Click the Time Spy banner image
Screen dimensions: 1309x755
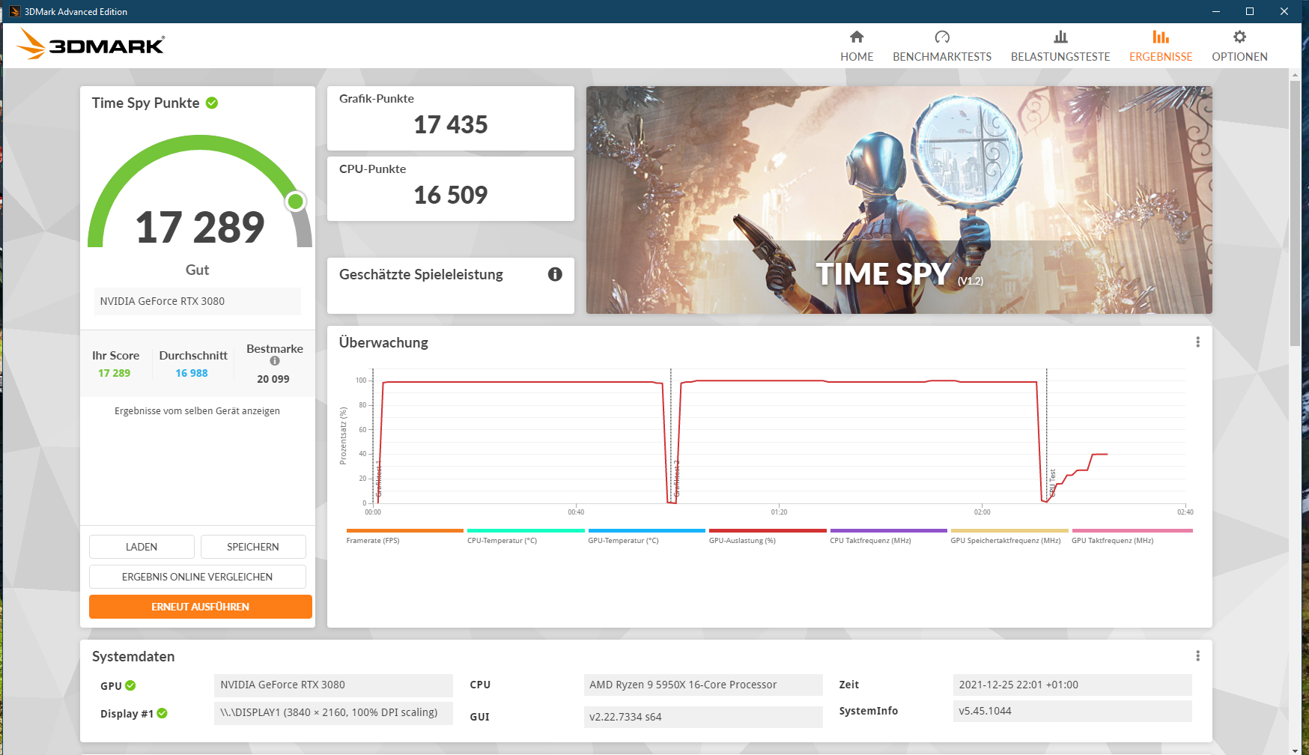pyautogui.click(x=899, y=200)
